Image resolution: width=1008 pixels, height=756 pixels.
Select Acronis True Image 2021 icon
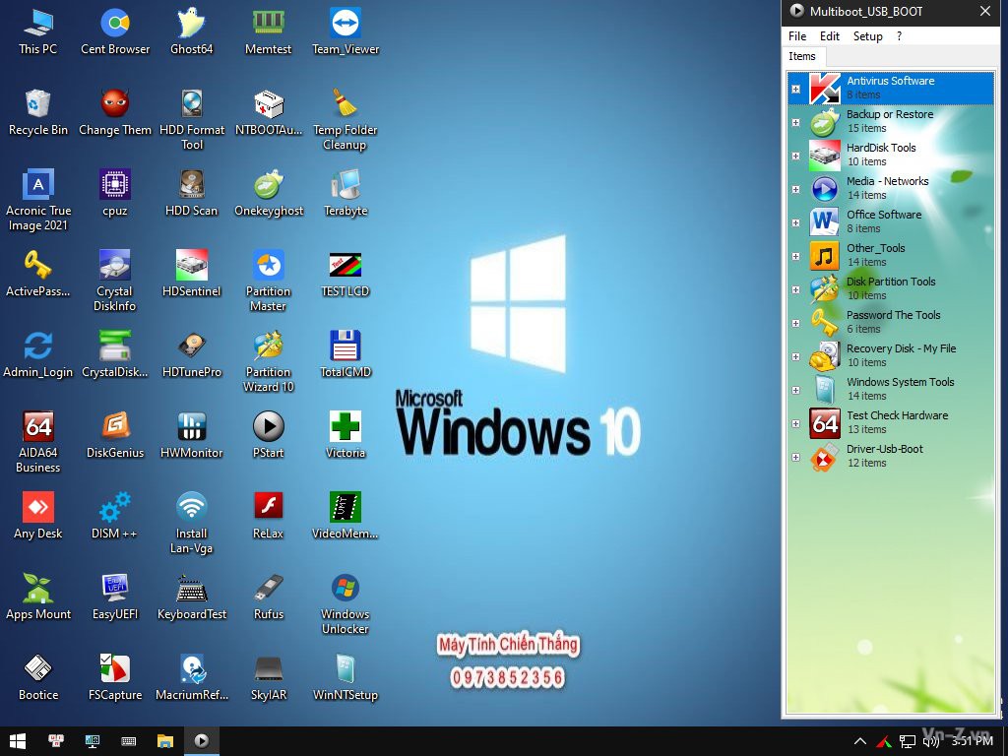click(x=38, y=200)
